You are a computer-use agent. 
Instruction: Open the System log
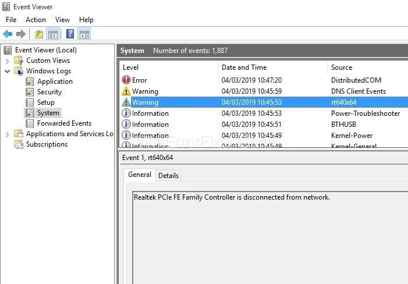pyautogui.click(x=48, y=113)
